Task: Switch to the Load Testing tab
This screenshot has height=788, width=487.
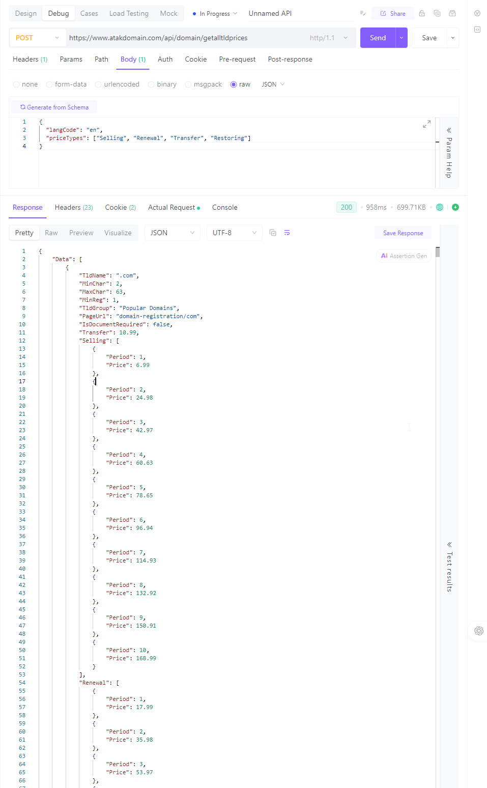Action: click(129, 13)
